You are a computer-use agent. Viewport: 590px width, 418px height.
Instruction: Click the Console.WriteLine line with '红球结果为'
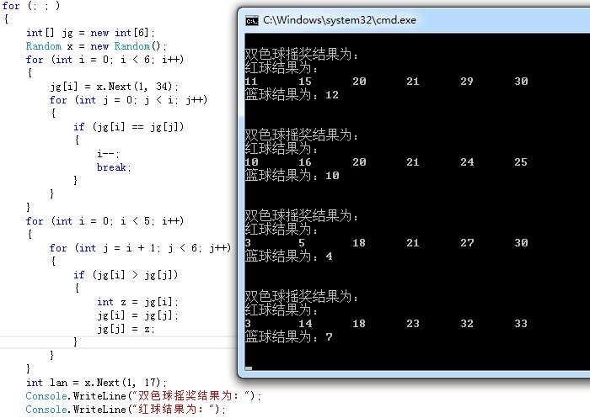point(126,409)
